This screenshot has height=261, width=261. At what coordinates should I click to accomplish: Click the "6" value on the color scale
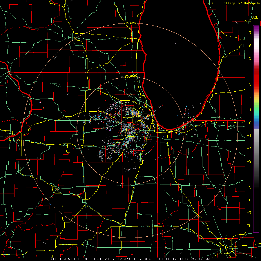click(250, 46)
